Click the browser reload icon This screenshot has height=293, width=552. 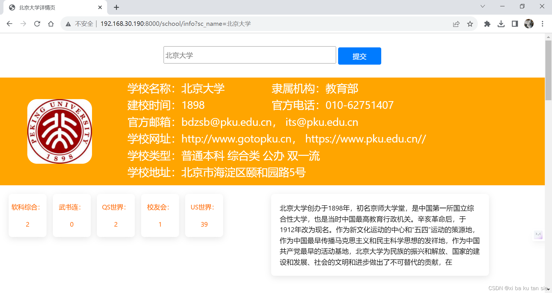[37, 24]
